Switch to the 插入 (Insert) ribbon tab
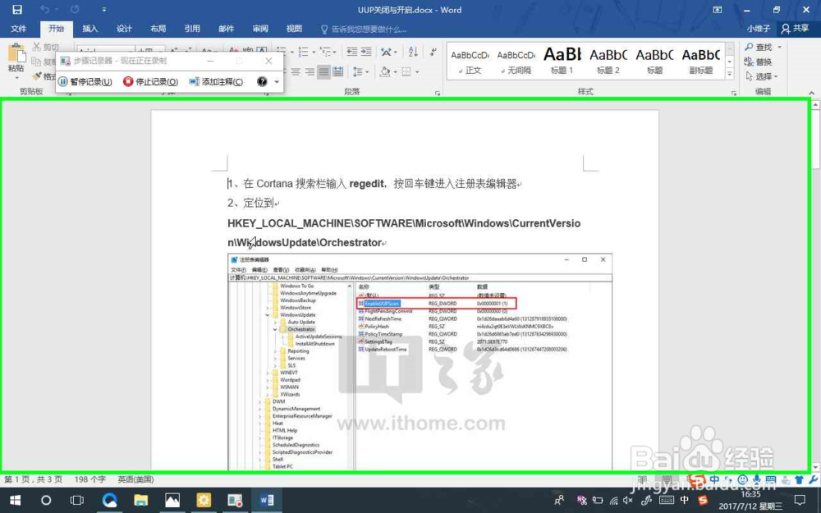This screenshot has width=821, height=513. point(89,28)
